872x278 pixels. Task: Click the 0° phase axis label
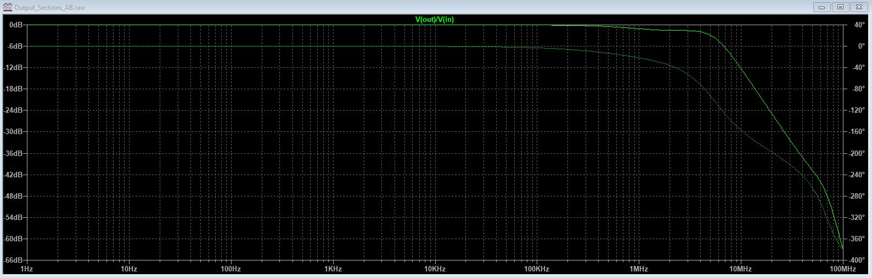point(861,47)
